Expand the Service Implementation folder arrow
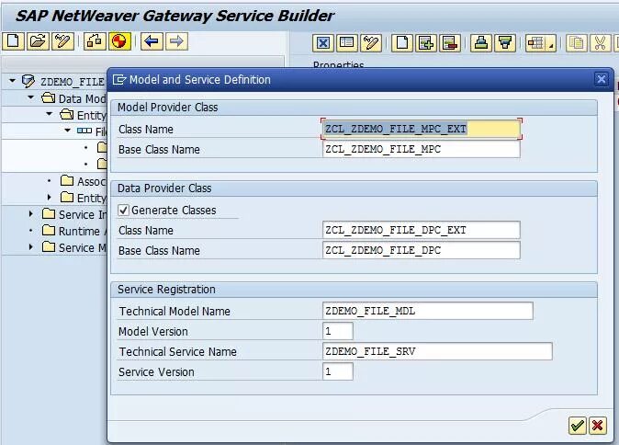The width and height of the screenshot is (619, 445). (x=31, y=214)
